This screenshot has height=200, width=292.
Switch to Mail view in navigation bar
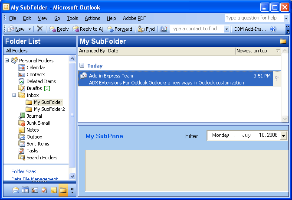click(16, 190)
